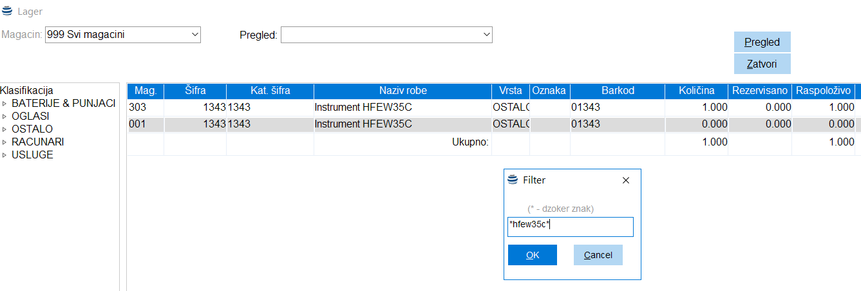Confirm the filter with OK
The width and height of the screenshot is (861, 291).
pos(532,255)
